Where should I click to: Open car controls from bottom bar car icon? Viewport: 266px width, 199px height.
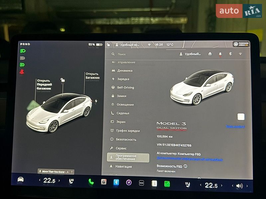coord(21,179)
